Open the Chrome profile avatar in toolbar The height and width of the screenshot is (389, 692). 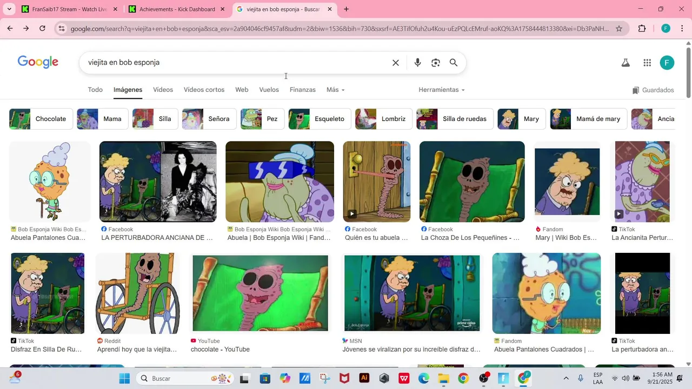point(666,29)
